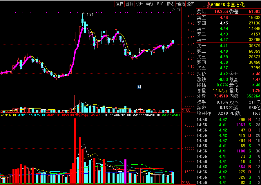
Task: Select the trade tick with volume 296
Action: tap(229, 120)
